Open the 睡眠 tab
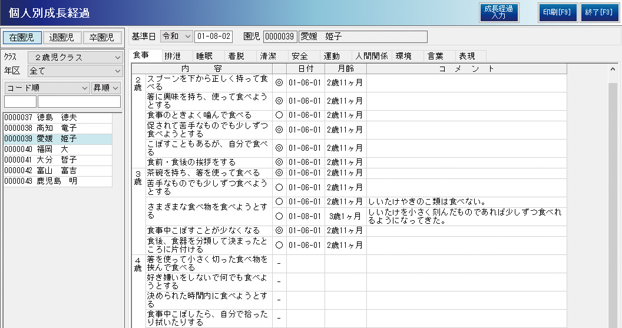Viewport: 622px width, 328px height. [x=204, y=56]
